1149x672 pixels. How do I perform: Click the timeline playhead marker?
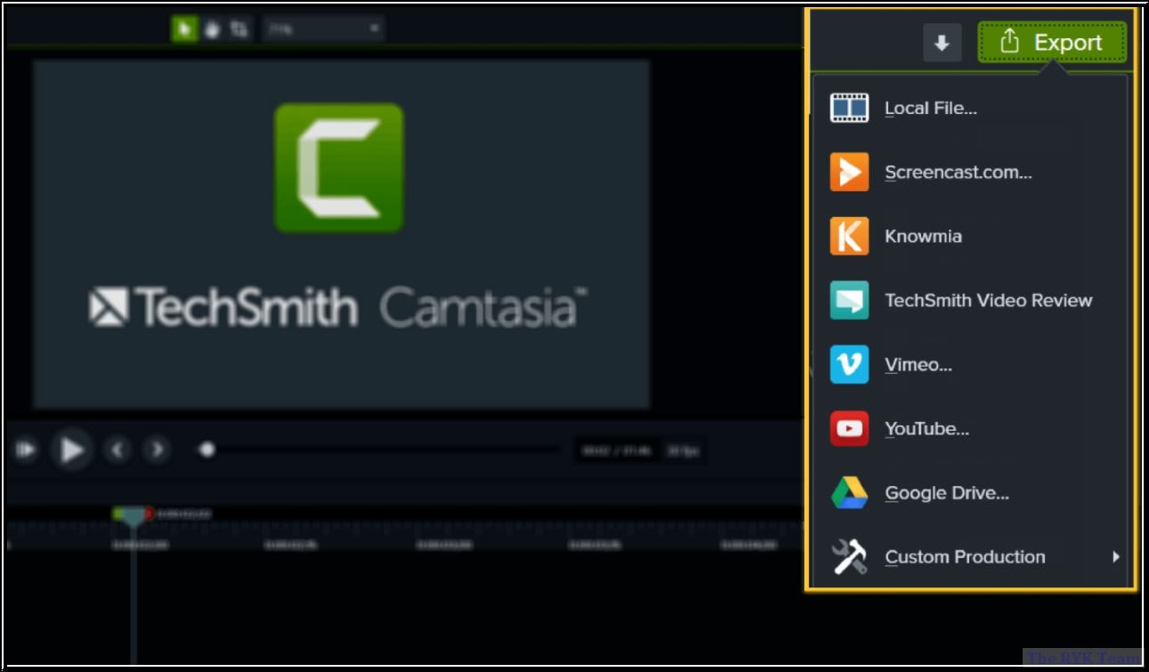pyautogui.click(x=133, y=514)
